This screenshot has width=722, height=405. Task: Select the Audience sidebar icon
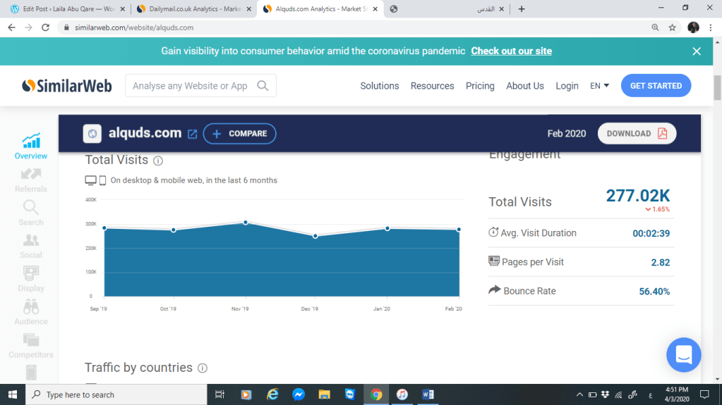[31, 312]
